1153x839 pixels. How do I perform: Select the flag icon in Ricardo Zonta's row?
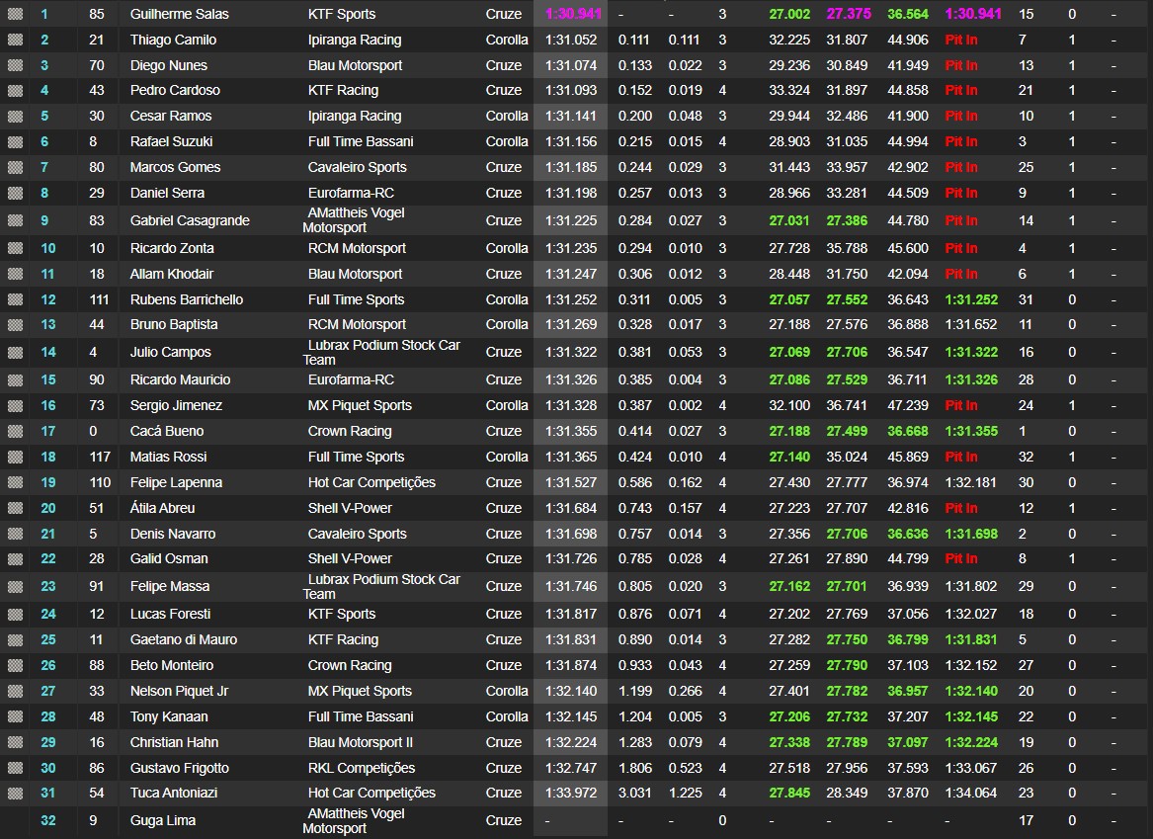click(x=15, y=249)
